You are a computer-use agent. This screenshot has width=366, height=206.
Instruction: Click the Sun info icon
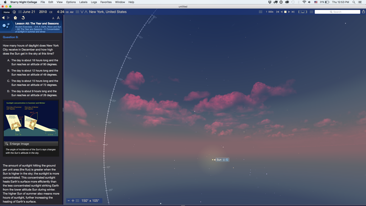(x=224, y=160)
